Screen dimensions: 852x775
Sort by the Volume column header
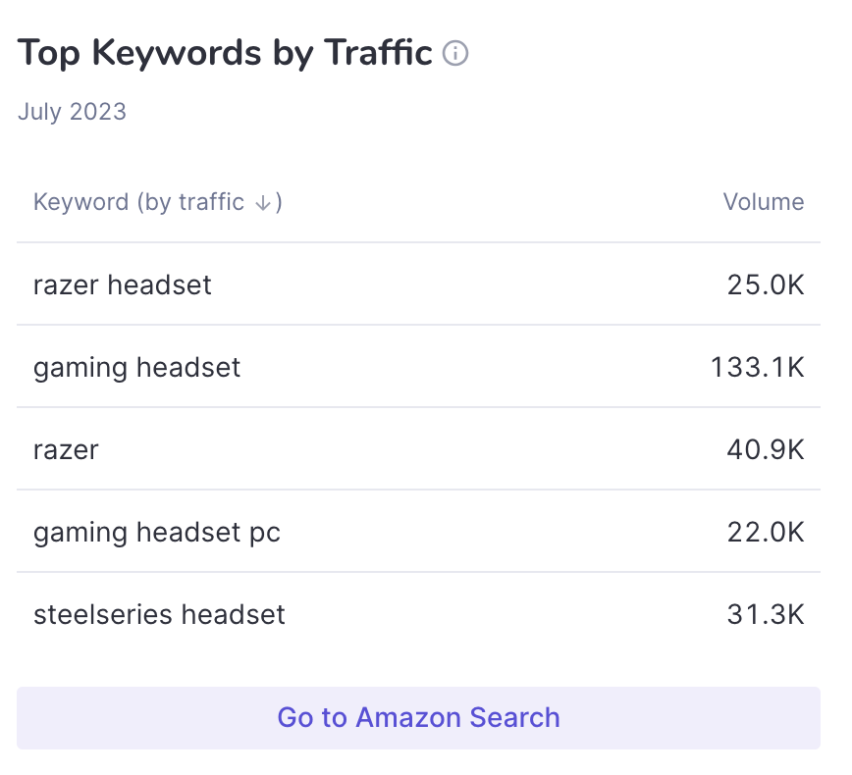tap(764, 202)
